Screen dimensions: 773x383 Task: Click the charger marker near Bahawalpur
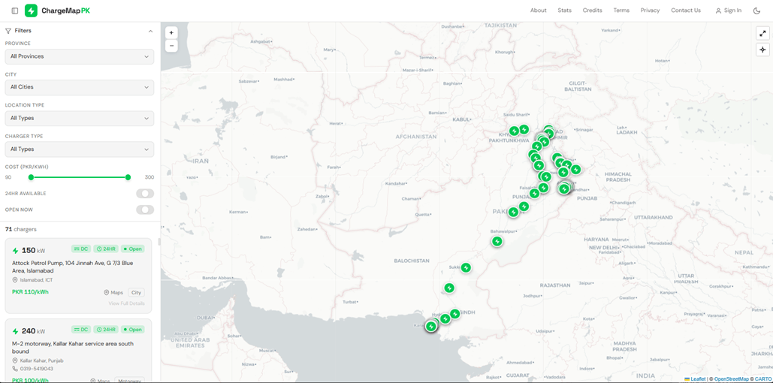tap(497, 241)
